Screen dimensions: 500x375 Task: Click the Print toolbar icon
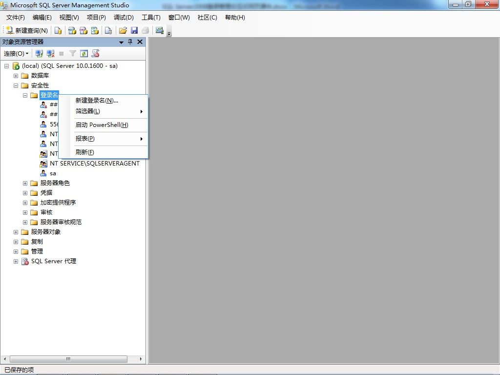tap(146, 30)
